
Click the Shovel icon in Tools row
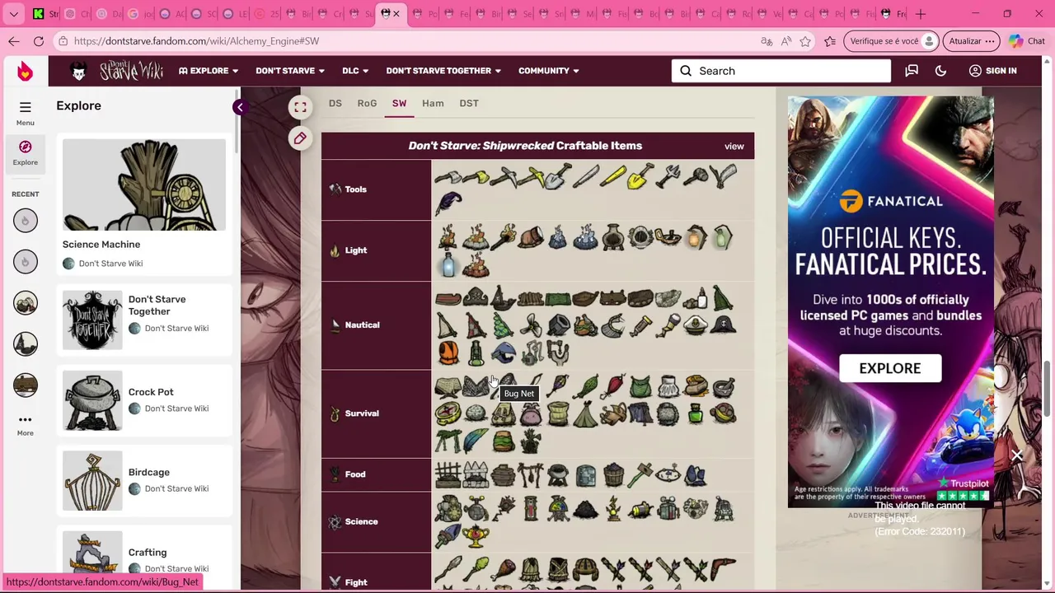[558, 175]
